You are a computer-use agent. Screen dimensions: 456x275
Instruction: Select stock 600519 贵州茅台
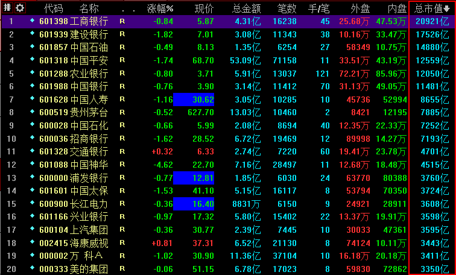(x=74, y=112)
